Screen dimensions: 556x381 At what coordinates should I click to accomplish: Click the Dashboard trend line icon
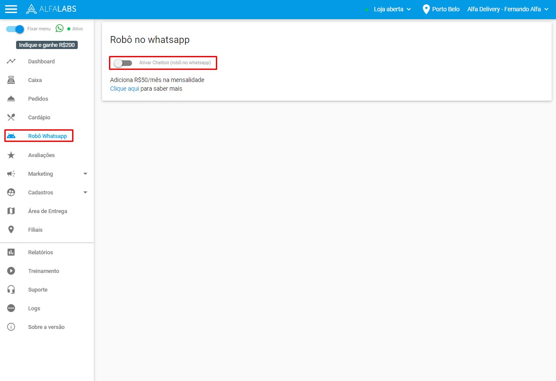[11, 62]
